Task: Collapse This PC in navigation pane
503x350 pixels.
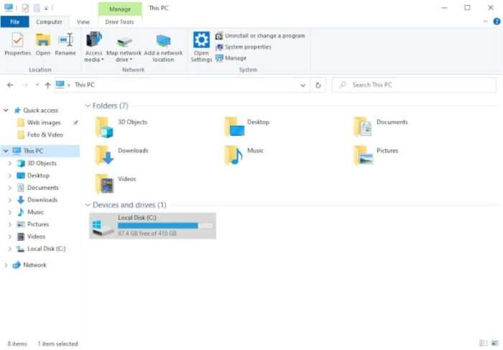Action: [6, 151]
